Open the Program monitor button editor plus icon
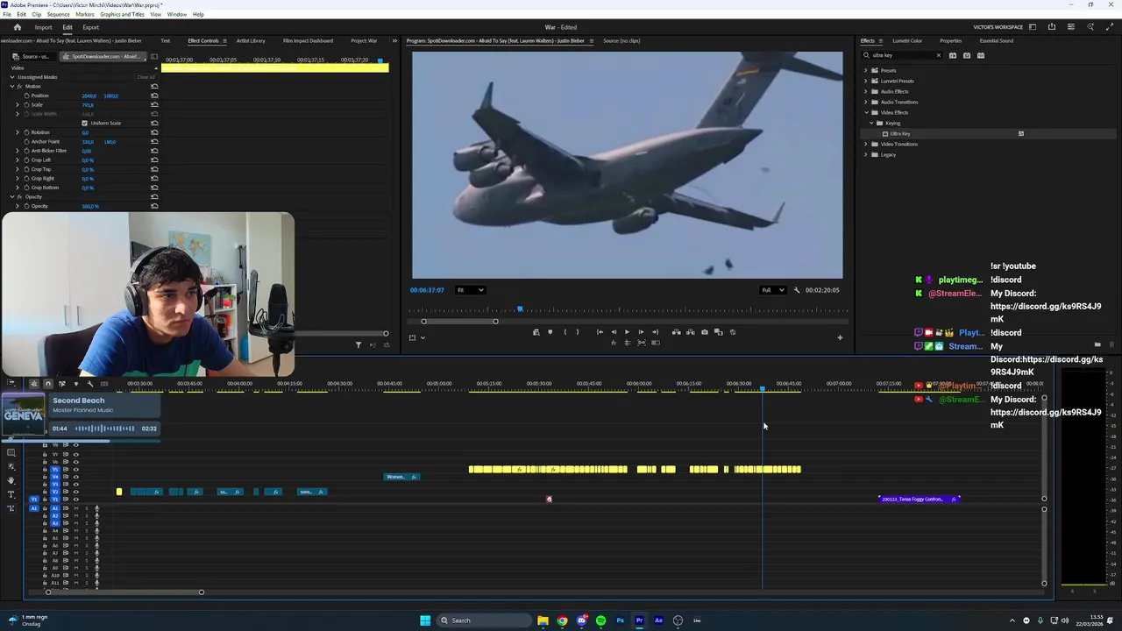Screen dimensions: 1122x631 pos(840,337)
